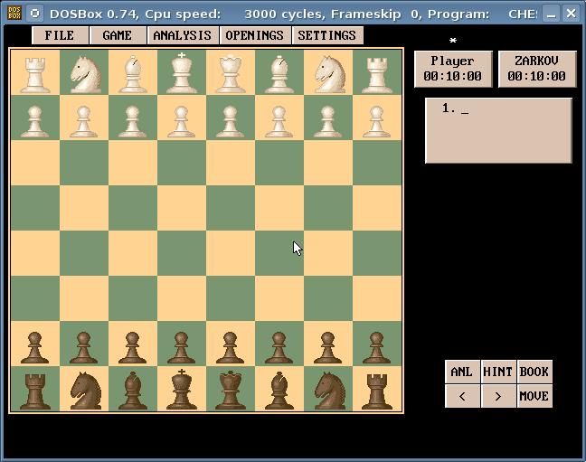Pick the black king piece

[x=182, y=390]
